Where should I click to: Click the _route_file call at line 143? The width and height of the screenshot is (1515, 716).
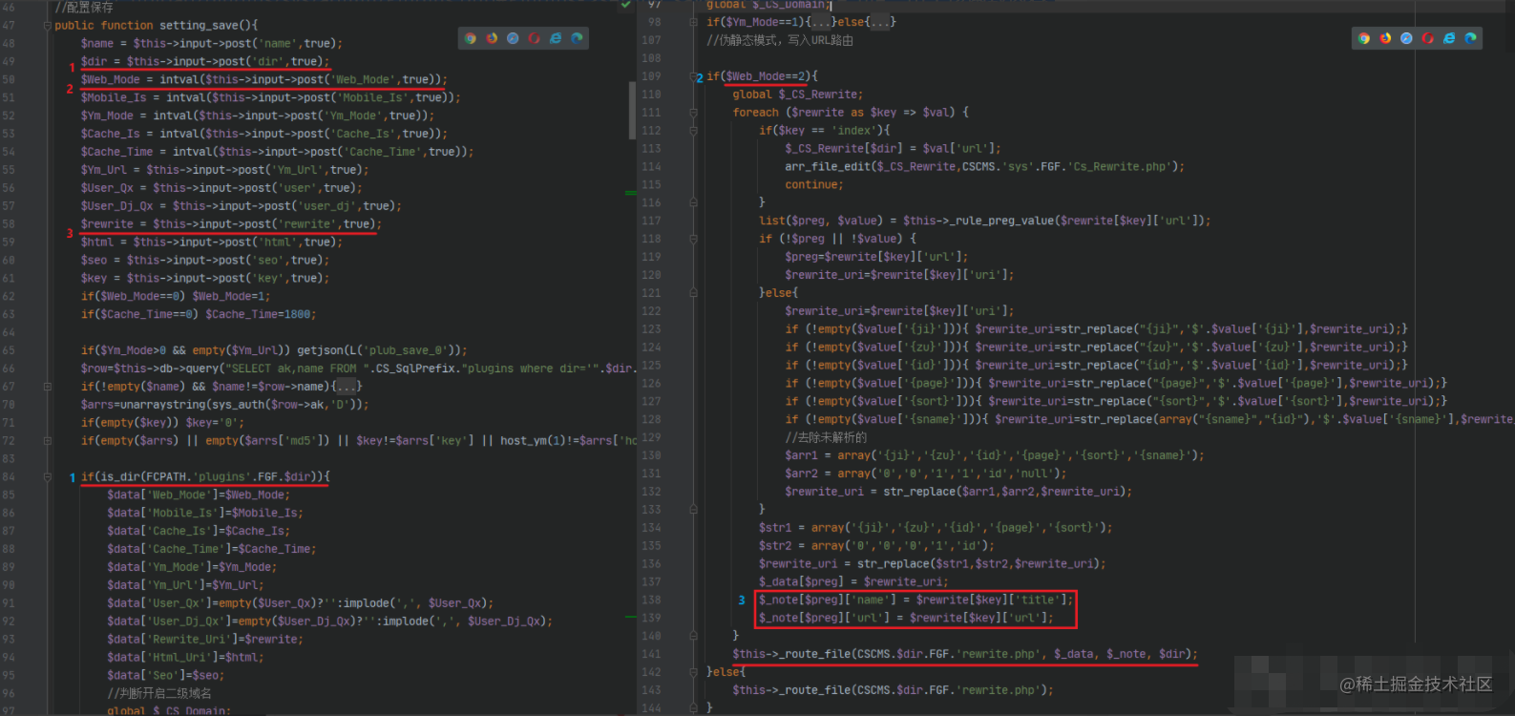click(893, 691)
